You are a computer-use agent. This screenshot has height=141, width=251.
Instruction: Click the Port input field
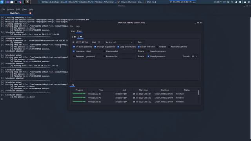[100, 42]
